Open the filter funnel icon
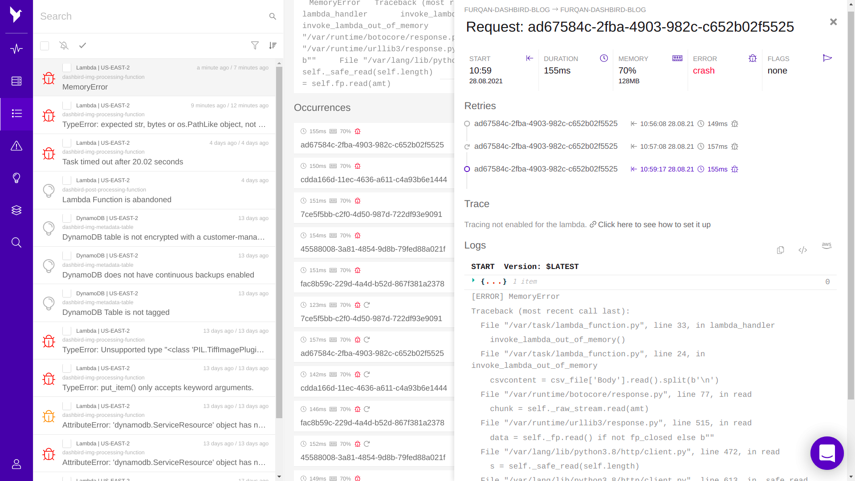 pos(255,45)
